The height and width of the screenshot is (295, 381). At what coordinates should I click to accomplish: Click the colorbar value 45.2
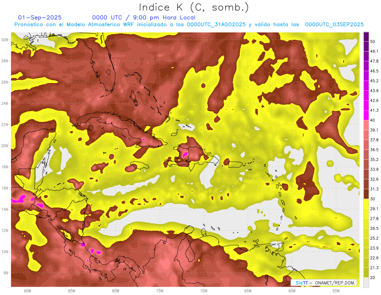coord(374,81)
